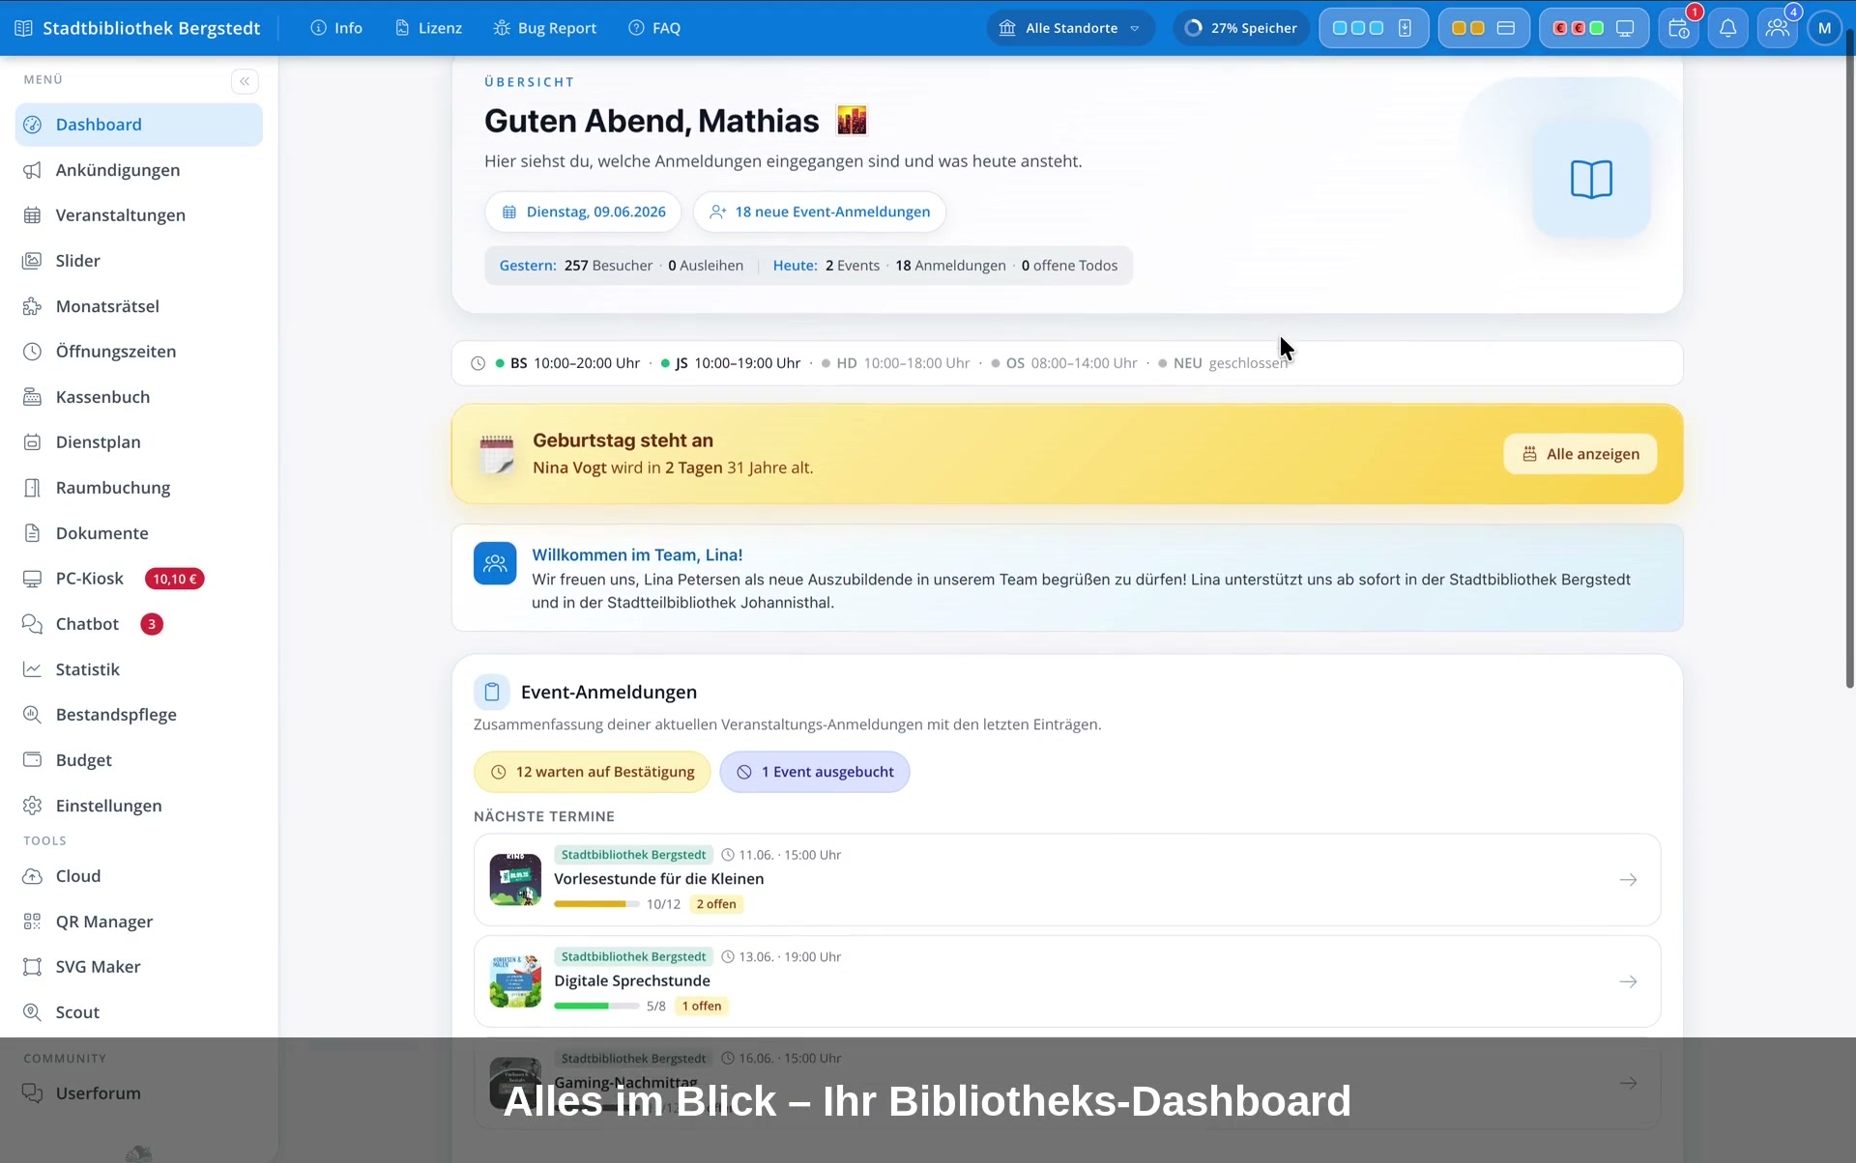Click BS 10:00–20:00 Uhr opening hours
Image resolution: width=1856 pixels, height=1163 pixels.
567,363
